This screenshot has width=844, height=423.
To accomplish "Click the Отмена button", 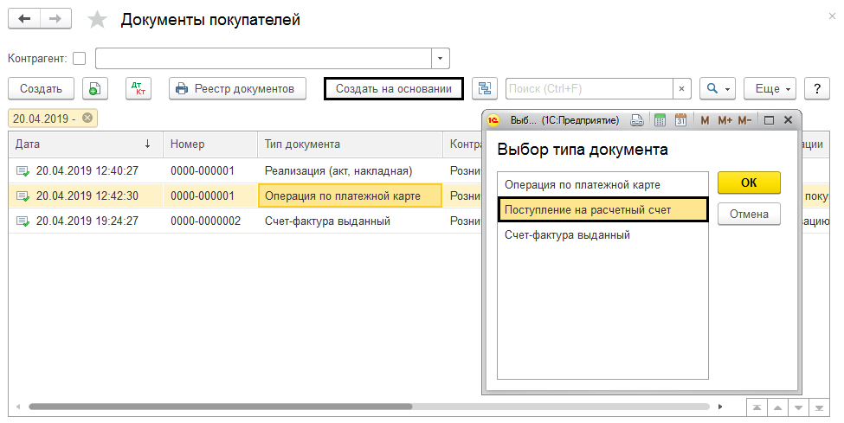I will pos(749,214).
